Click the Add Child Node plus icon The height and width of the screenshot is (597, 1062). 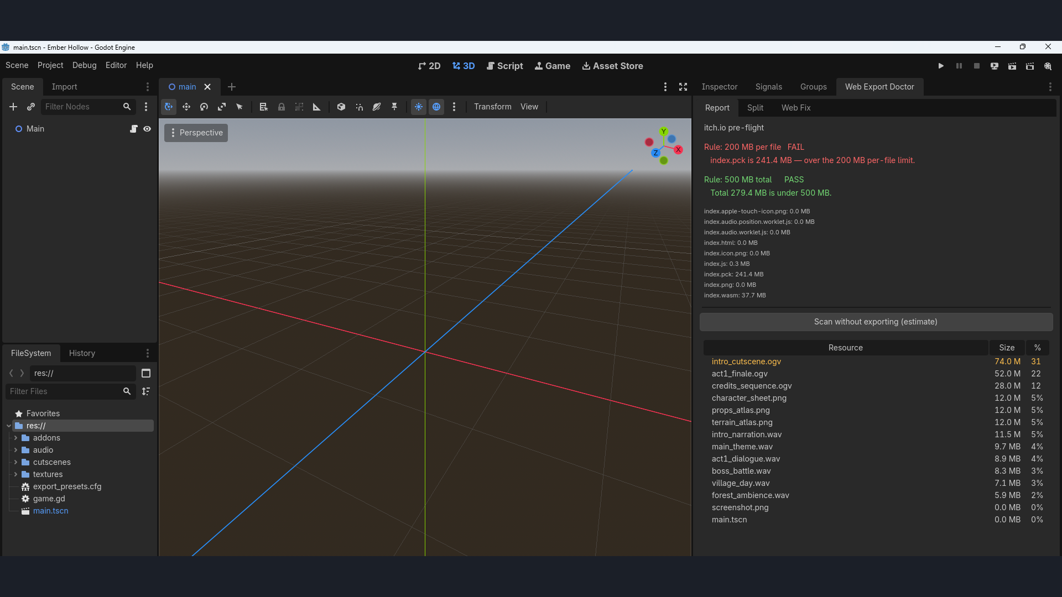coord(13,107)
